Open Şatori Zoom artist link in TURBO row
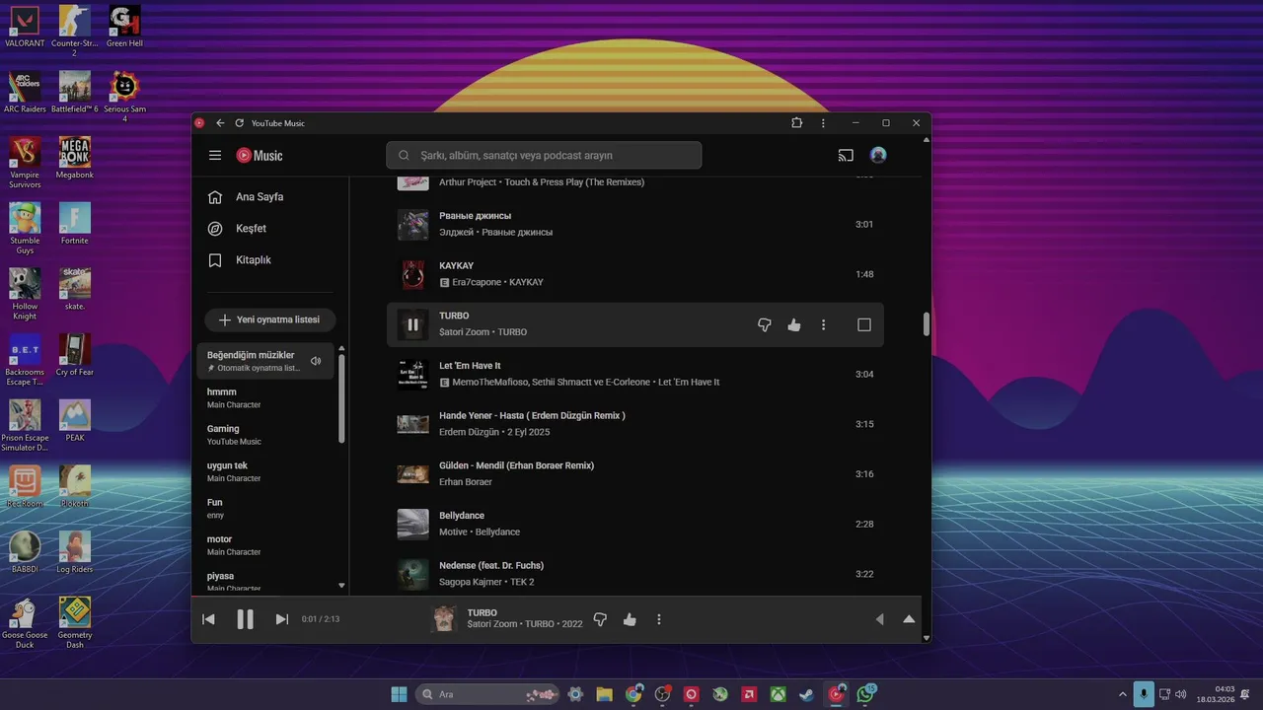 465,332
